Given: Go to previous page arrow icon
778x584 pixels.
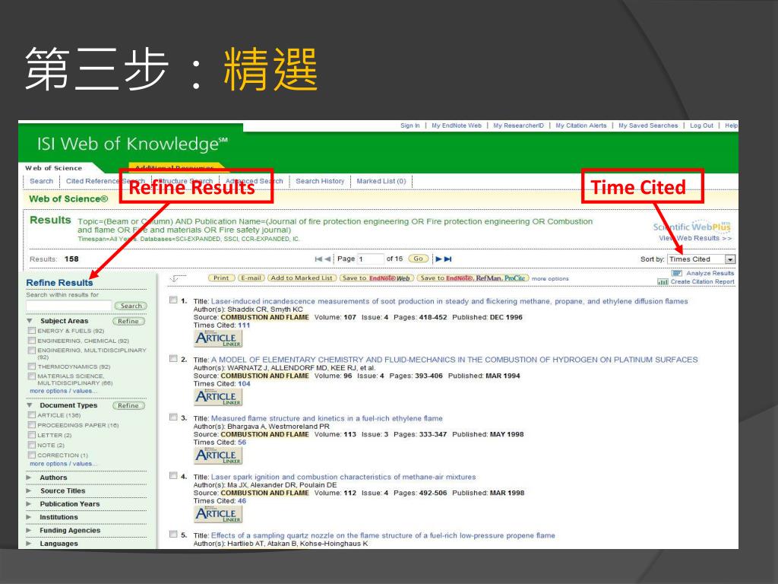Looking at the screenshot, I should click(x=327, y=259).
